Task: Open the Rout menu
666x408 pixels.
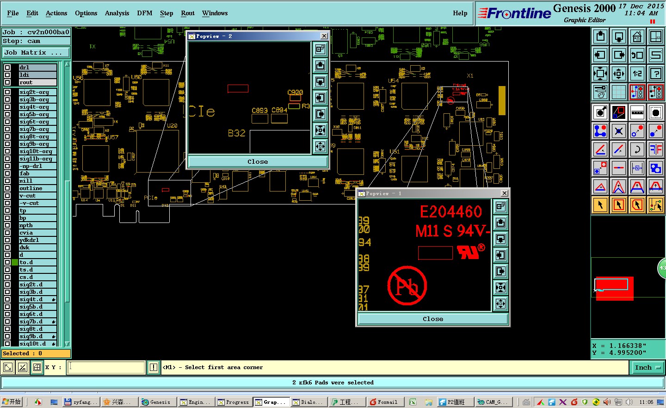Action: click(188, 13)
